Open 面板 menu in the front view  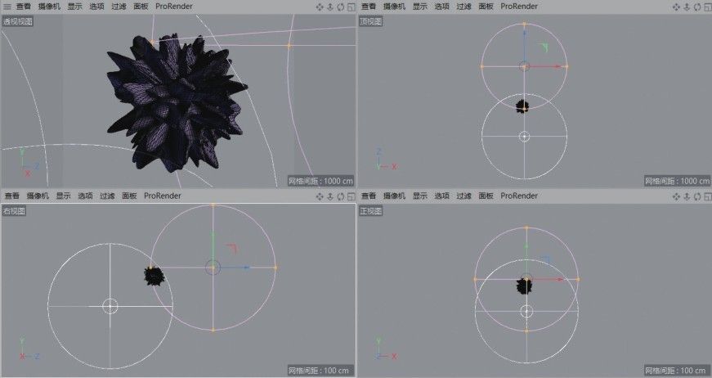click(x=486, y=196)
